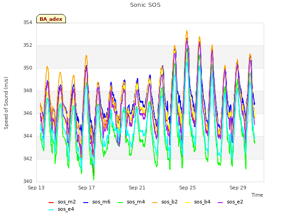Click the Sonic SOS chart title
Viewport: 291px width, 218px height.
pos(145,5)
